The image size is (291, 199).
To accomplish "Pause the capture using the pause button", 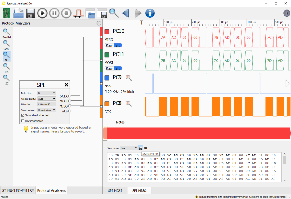I will [x=54, y=13].
